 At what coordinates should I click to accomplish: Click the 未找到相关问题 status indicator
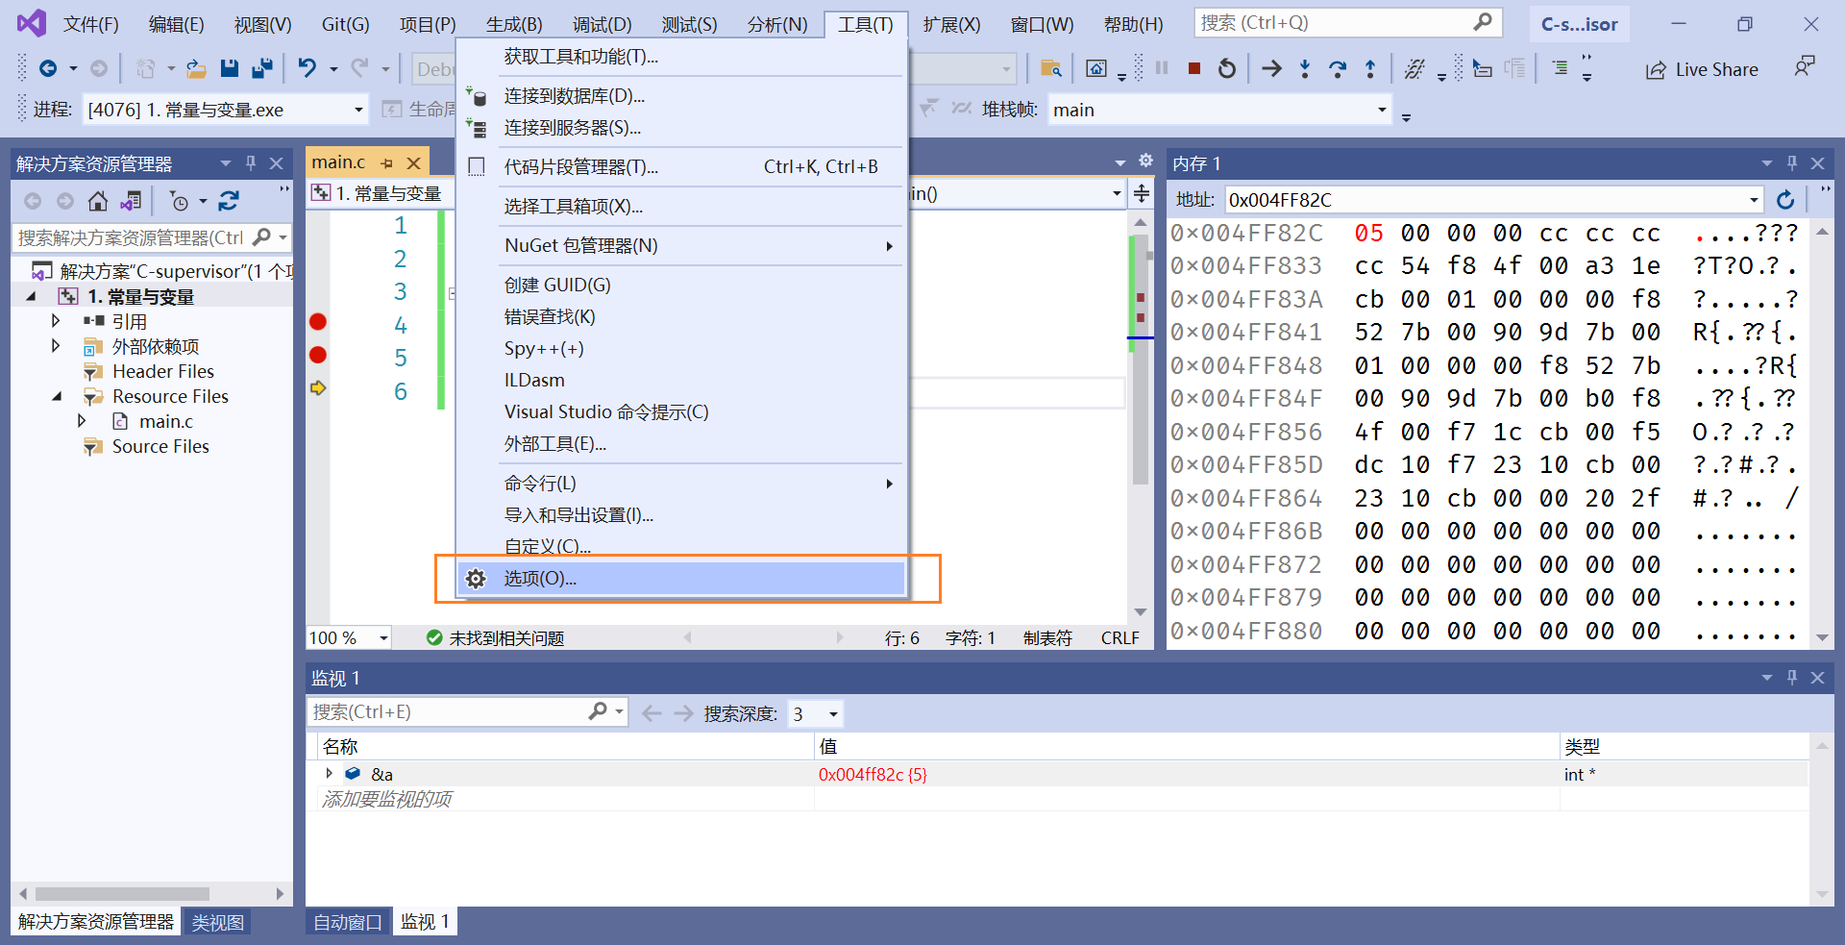pos(496,637)
